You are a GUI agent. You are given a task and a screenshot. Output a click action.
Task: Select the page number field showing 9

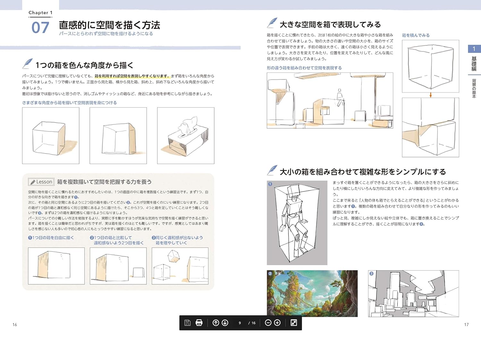(x=240, y=323)
